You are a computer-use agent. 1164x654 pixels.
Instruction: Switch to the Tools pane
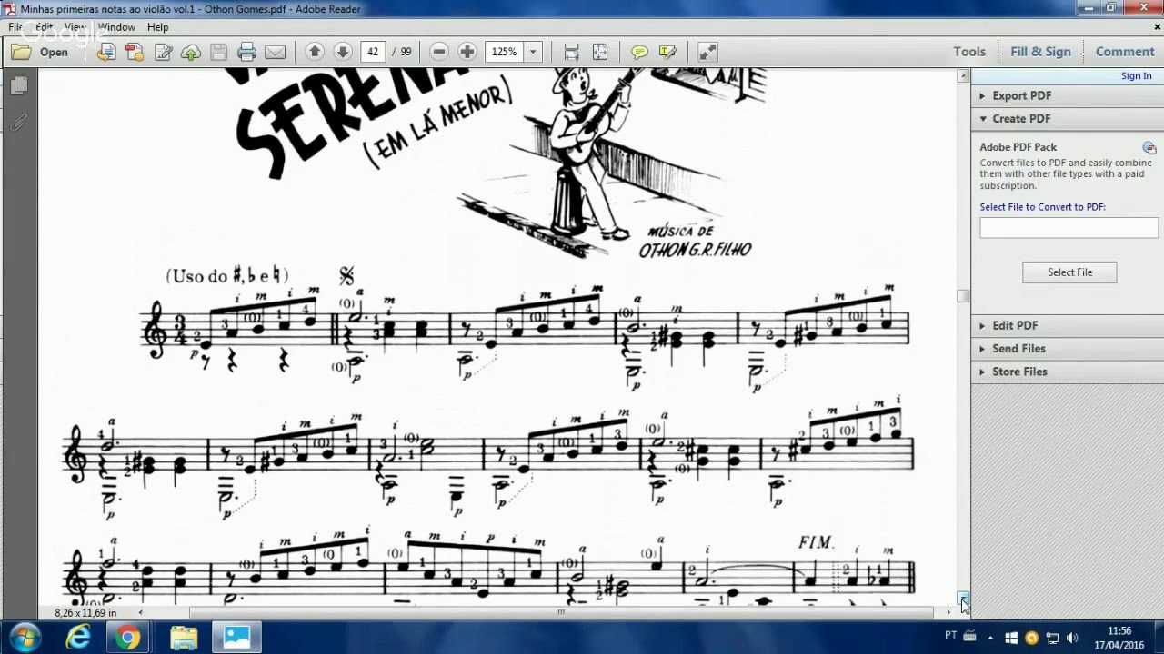pos(969,52)
